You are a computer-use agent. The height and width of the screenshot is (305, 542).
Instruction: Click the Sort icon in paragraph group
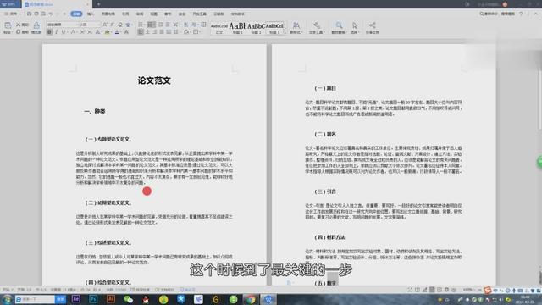186,25
